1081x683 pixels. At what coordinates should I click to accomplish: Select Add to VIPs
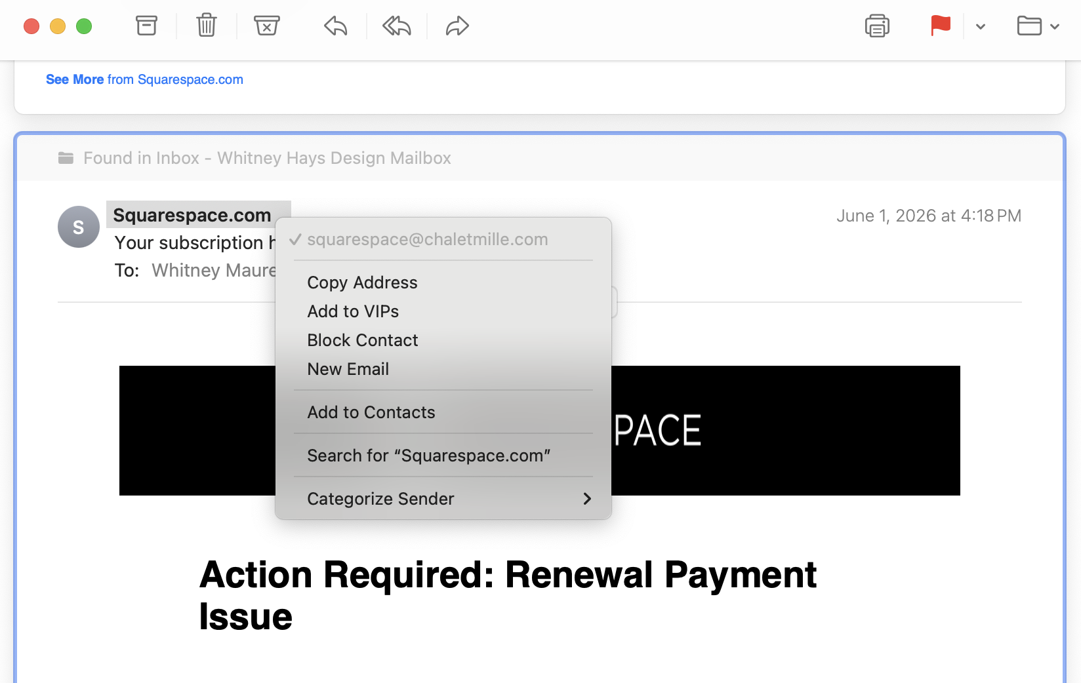pyautogui.click(x=443, y=311)
